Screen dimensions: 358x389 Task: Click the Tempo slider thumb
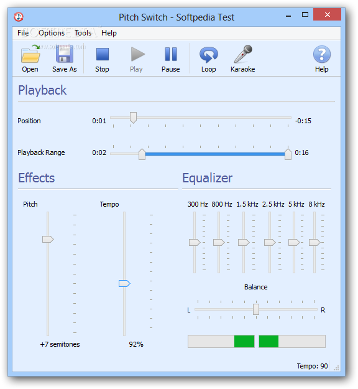point(124,283)
